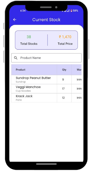The width and height of the screenshot is (96, 171).
Task: Tap the home gesture bar
Action: click(x=46, y=164)
